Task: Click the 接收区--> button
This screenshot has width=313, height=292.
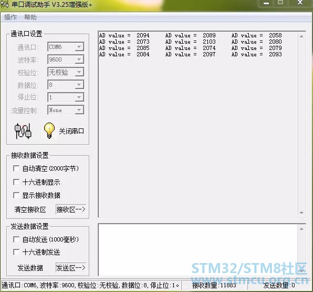Action: tap(71, 209)
